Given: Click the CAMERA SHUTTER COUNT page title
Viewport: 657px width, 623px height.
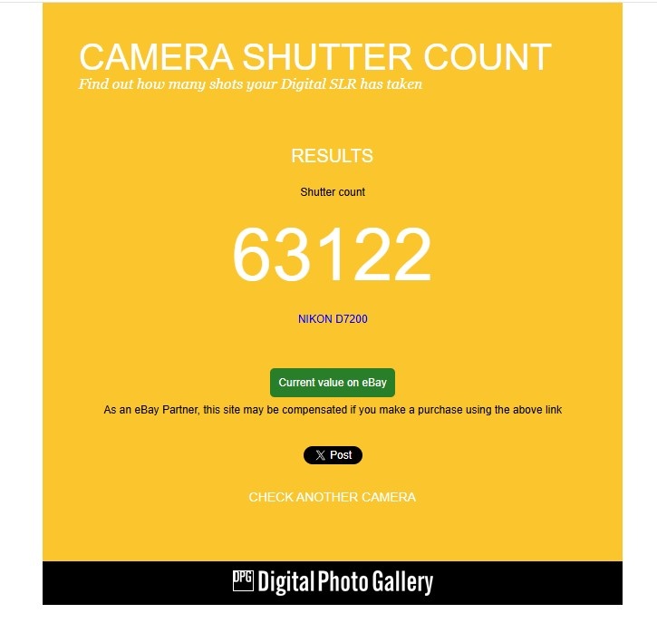Looking at the screenshot, I should [315, 56].
